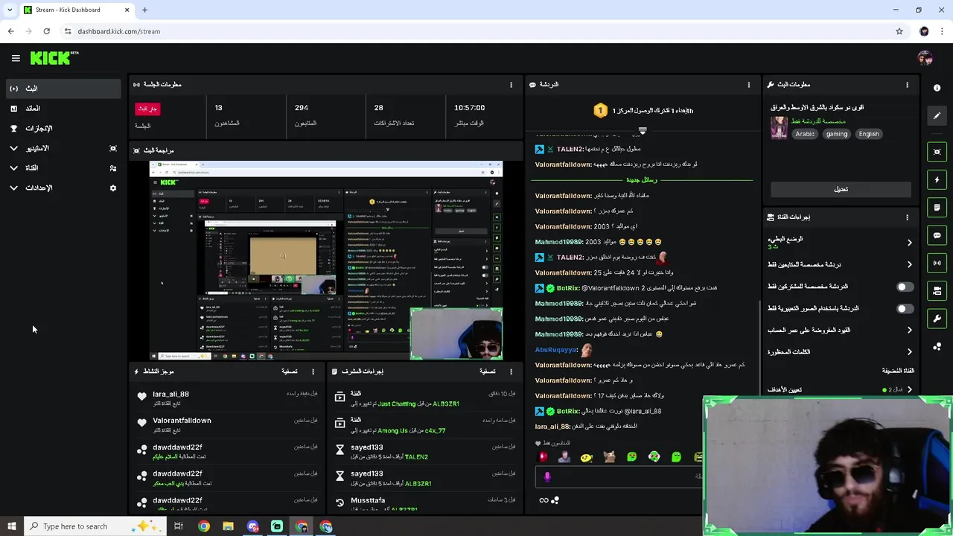Click the Kick logo
This screenshot has height=536, width=953.
point(54,57)
